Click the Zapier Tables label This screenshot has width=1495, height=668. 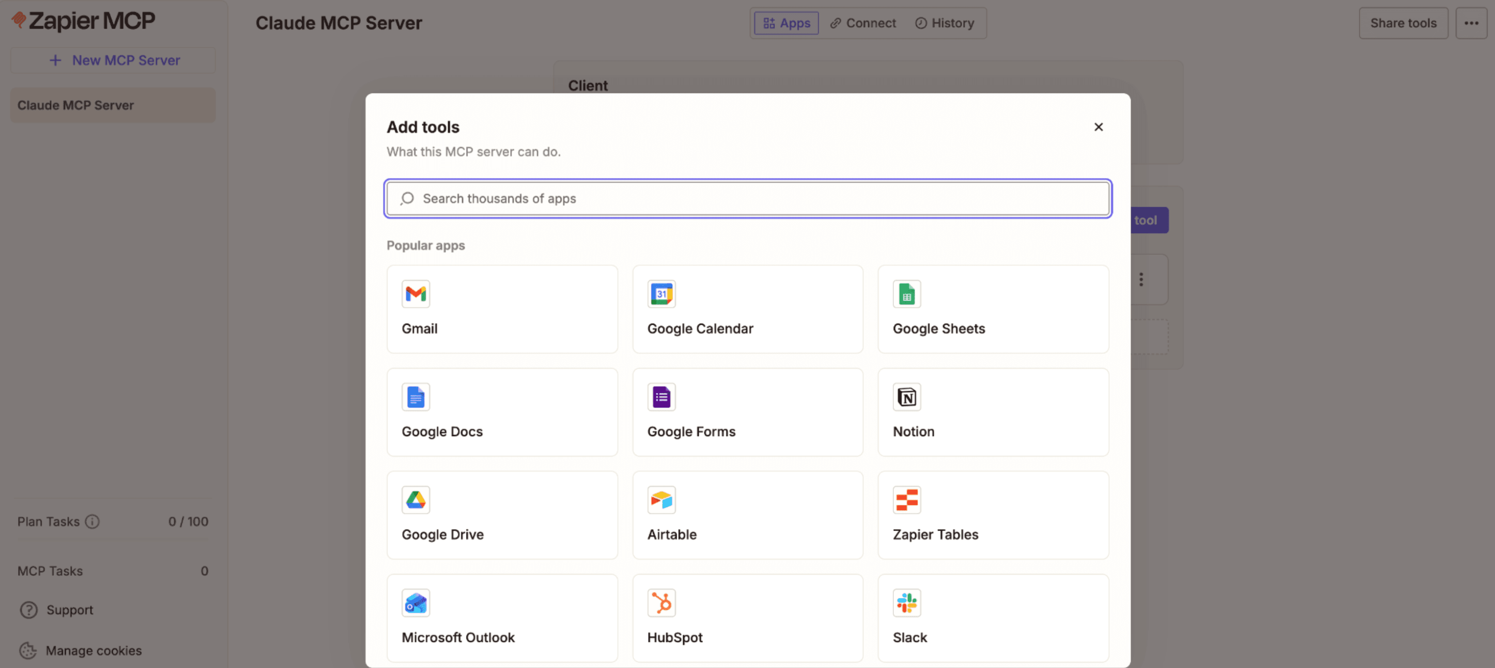935,534
